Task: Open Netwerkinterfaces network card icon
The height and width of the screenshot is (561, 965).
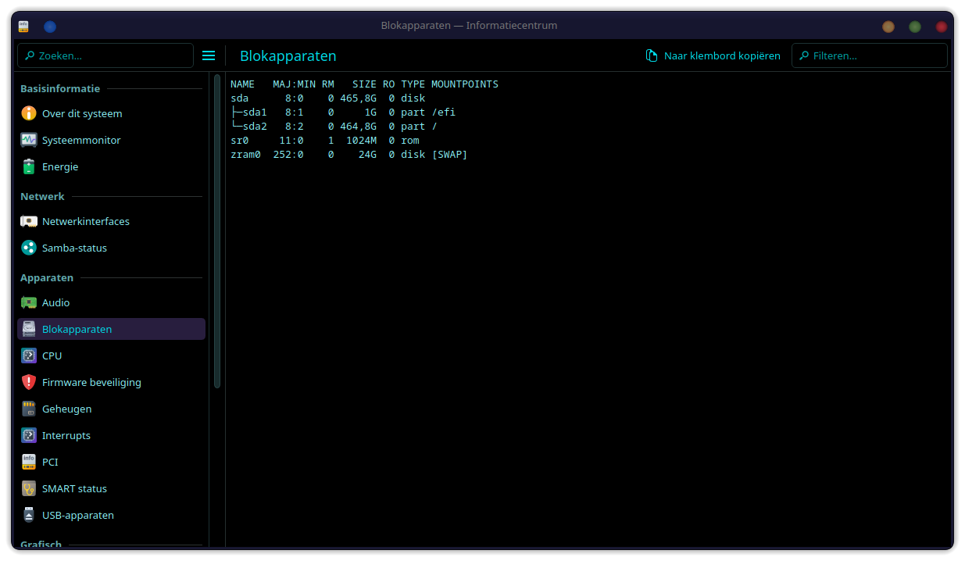Action: (x=29, y=221)
